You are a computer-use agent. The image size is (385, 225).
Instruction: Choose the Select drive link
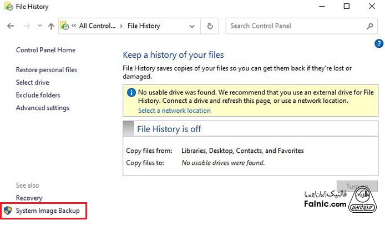32,83
